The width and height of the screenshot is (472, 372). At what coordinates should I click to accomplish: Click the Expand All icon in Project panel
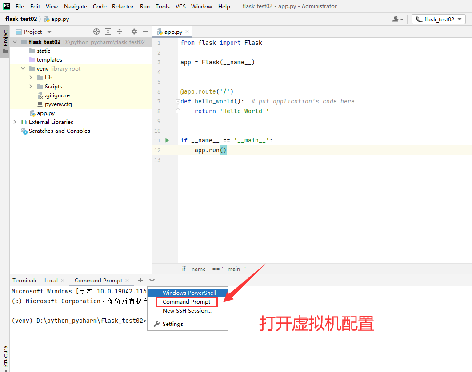click(108, 32)
